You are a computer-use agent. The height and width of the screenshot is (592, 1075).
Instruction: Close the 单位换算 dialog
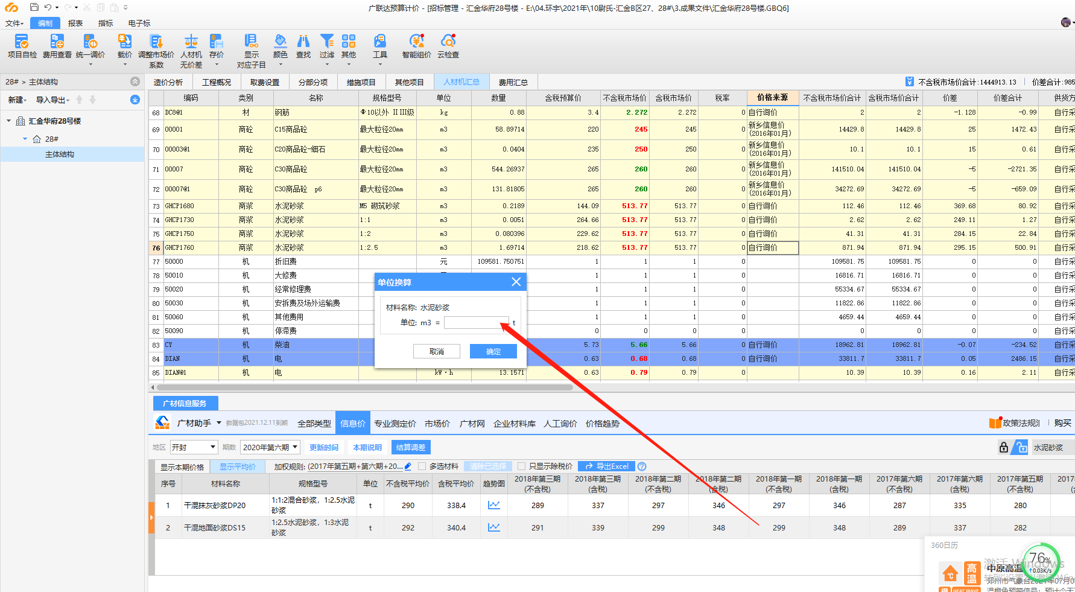coord(516,282)
